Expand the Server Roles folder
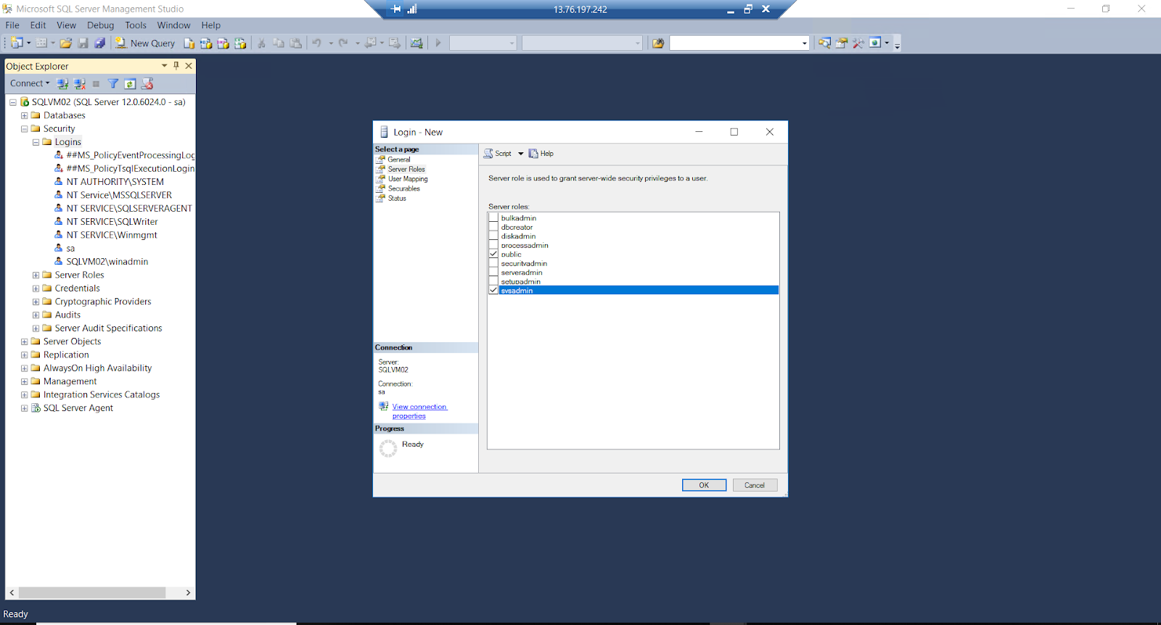The image size is (1161, 625). (36, 275)
